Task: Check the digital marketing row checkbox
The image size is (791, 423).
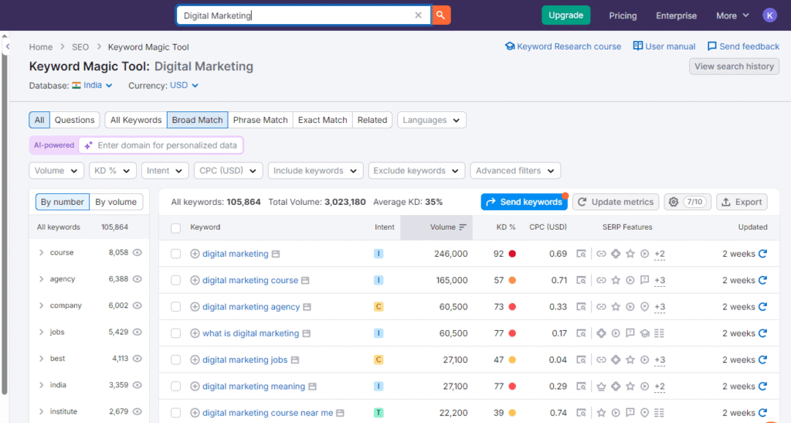Action: tap(175, 254)
